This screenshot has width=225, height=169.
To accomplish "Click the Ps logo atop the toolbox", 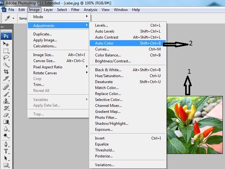I will click(6, 36).
